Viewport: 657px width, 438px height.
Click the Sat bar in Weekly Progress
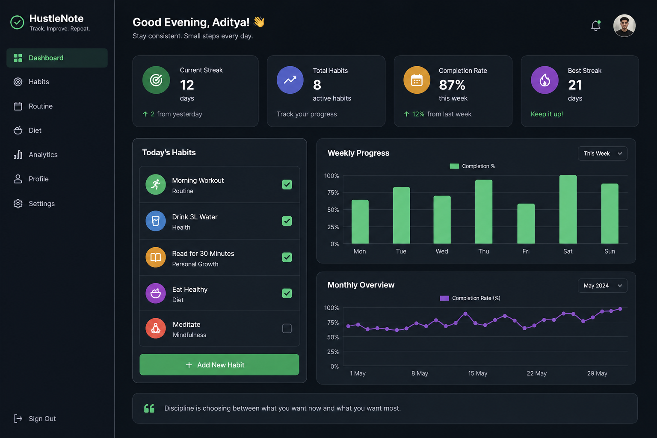click(568, 209)
